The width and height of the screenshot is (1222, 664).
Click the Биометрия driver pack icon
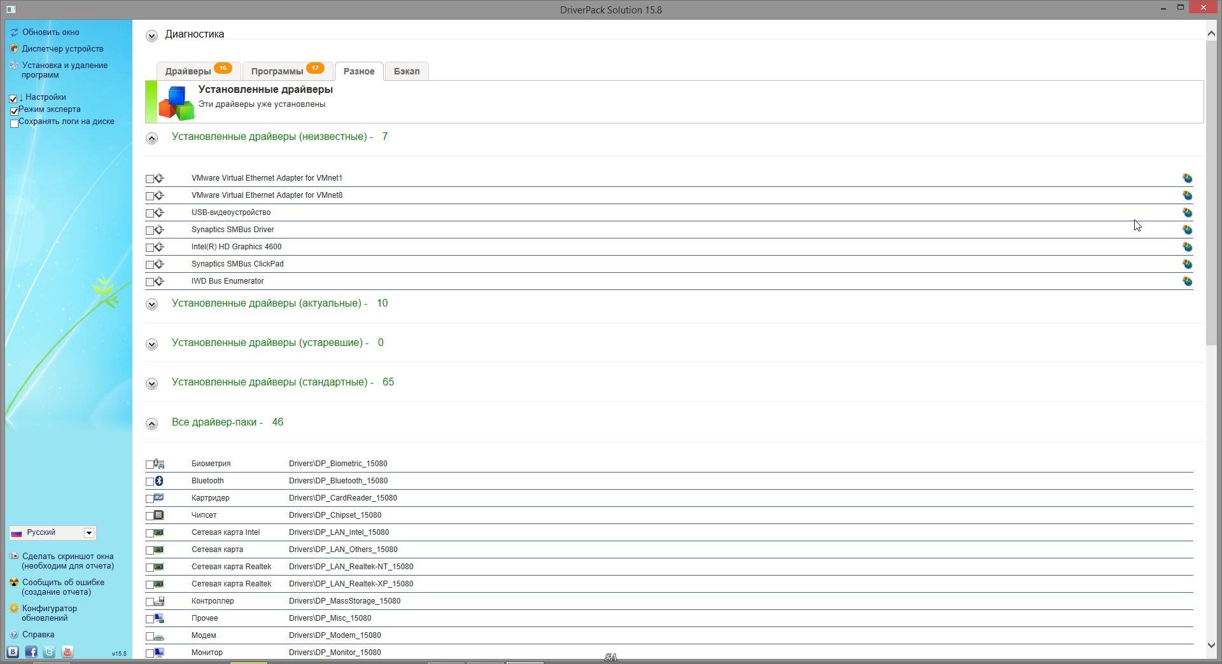pos(159,464)
